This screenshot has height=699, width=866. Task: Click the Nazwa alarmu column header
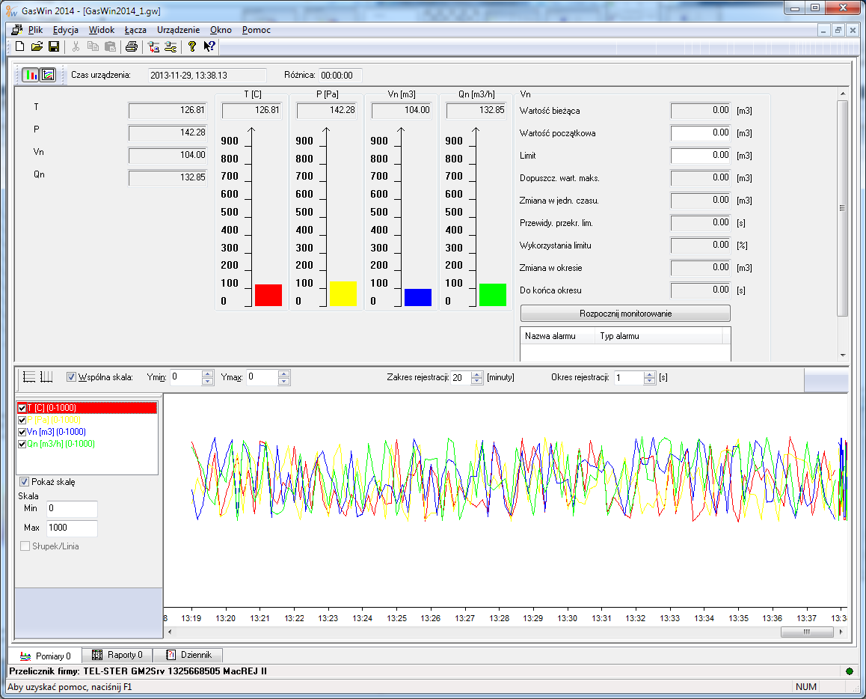pyautogui.click(x=558, y=336)
